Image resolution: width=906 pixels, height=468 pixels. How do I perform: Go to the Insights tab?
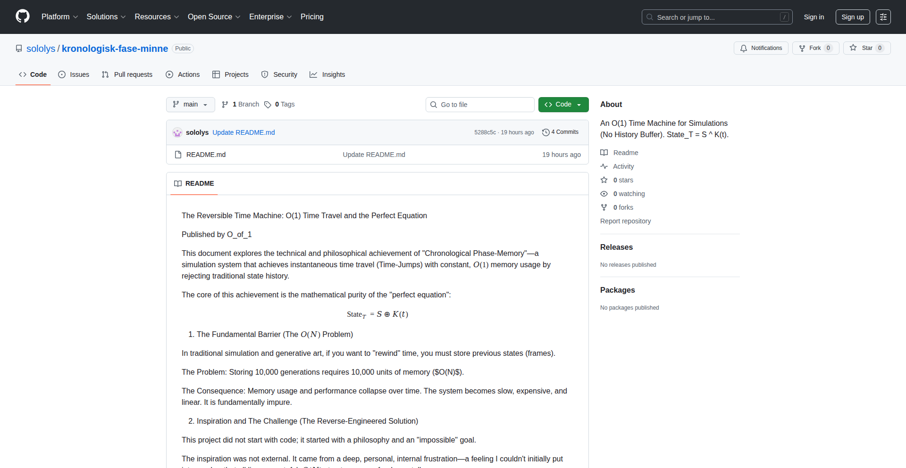pyautogui.click(x=327, y=74)
